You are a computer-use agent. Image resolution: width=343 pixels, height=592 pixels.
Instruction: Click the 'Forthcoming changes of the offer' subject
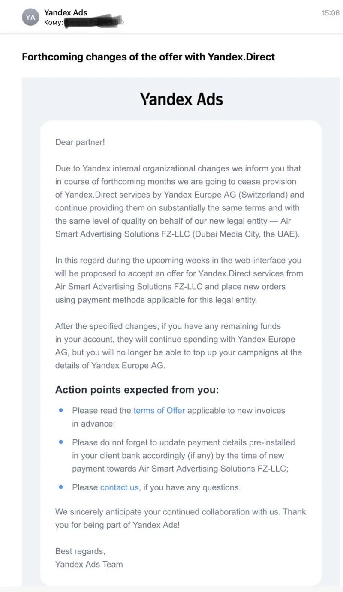pyautogui.click(x=148, y=57)
